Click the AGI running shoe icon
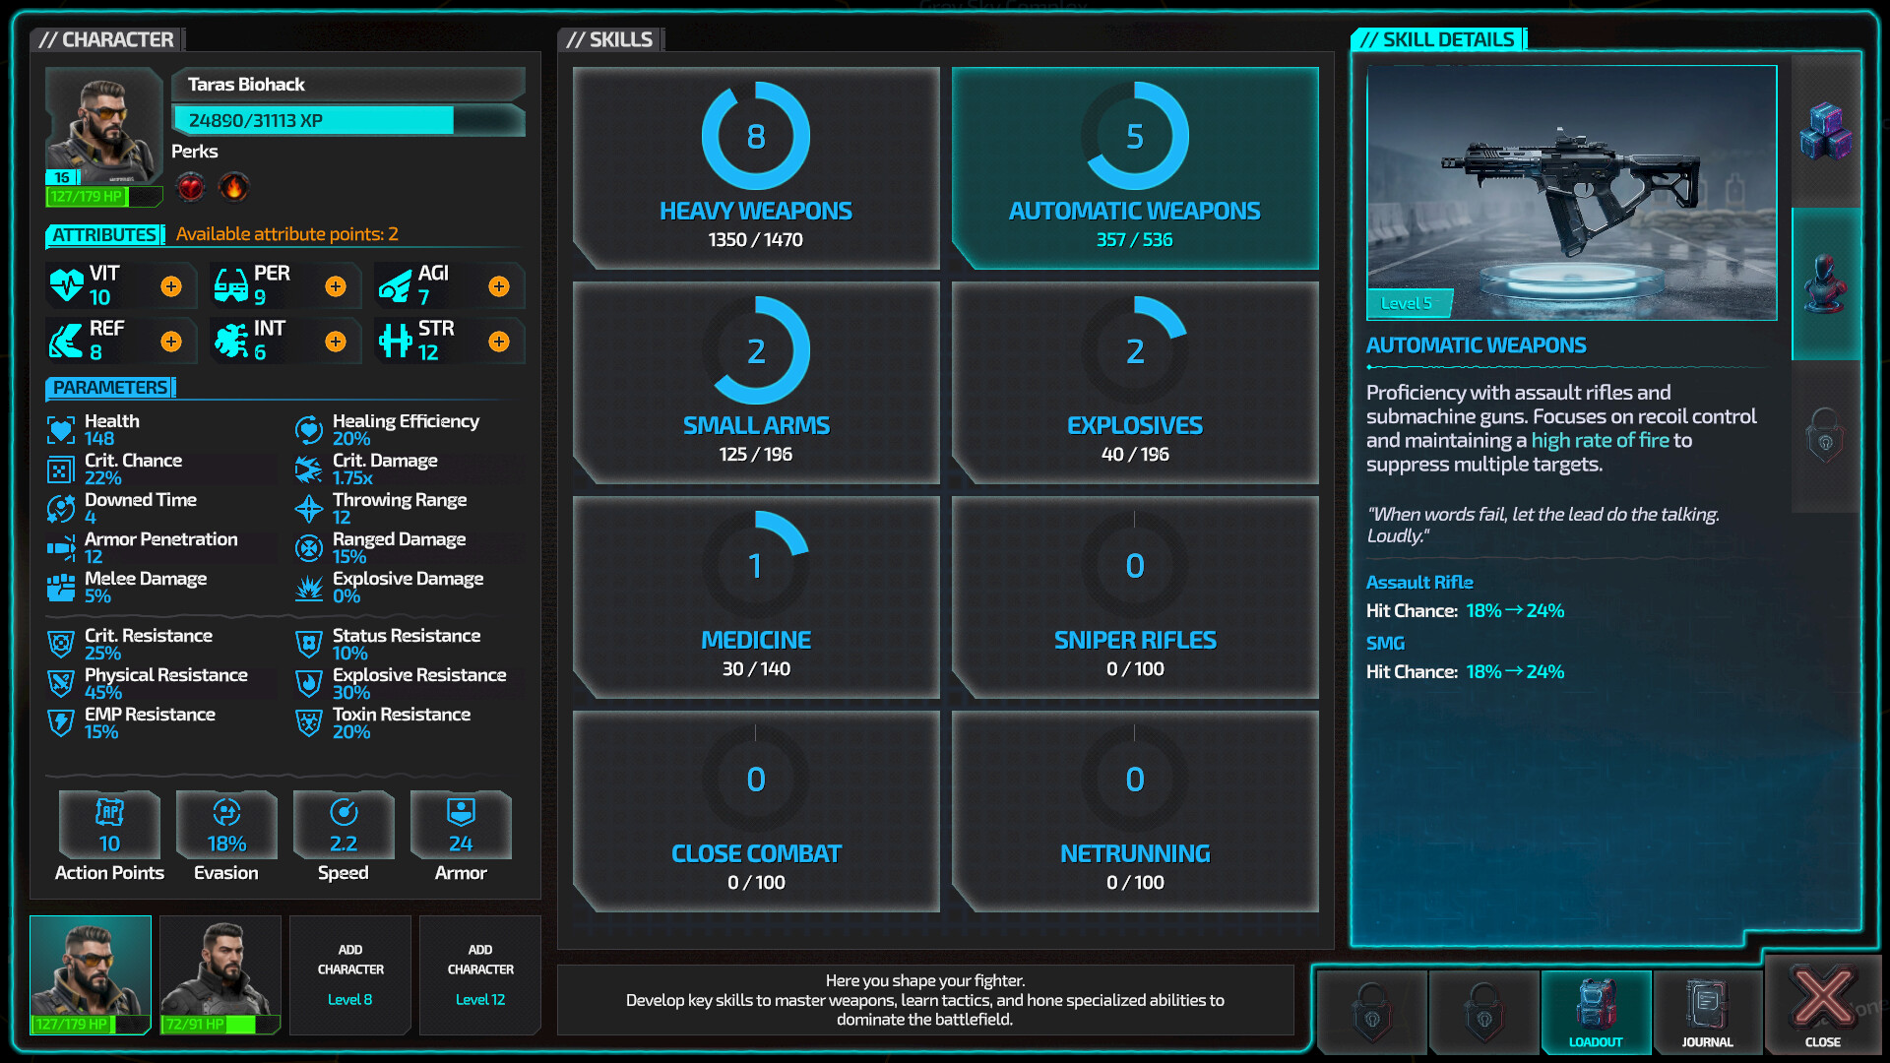 click(x=395, y=286)
